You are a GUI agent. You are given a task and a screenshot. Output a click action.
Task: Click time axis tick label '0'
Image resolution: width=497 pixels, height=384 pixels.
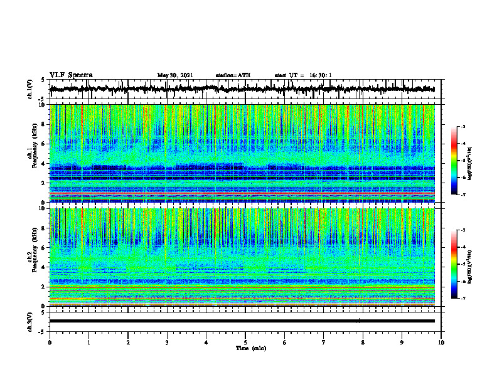click(50, 343)
